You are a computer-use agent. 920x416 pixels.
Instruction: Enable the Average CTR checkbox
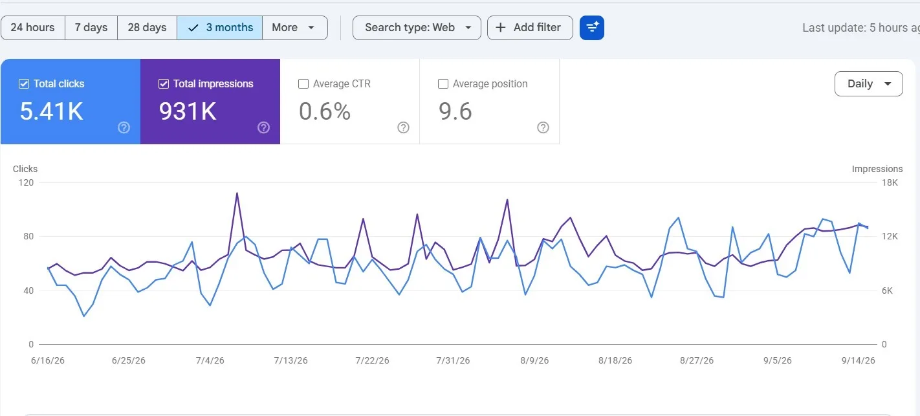303,83
